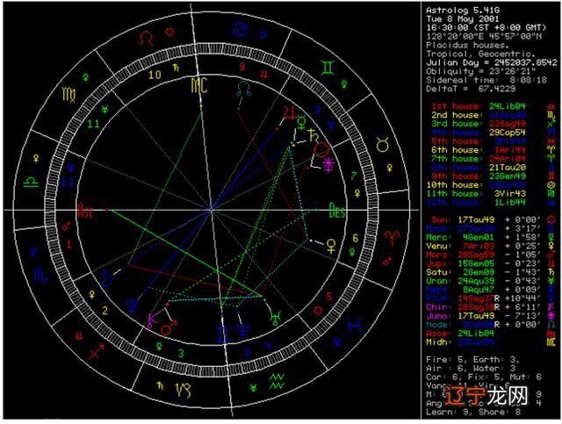
Task: Select the 'Learn: 9, Share: 8' summary line
Action: 473,413
